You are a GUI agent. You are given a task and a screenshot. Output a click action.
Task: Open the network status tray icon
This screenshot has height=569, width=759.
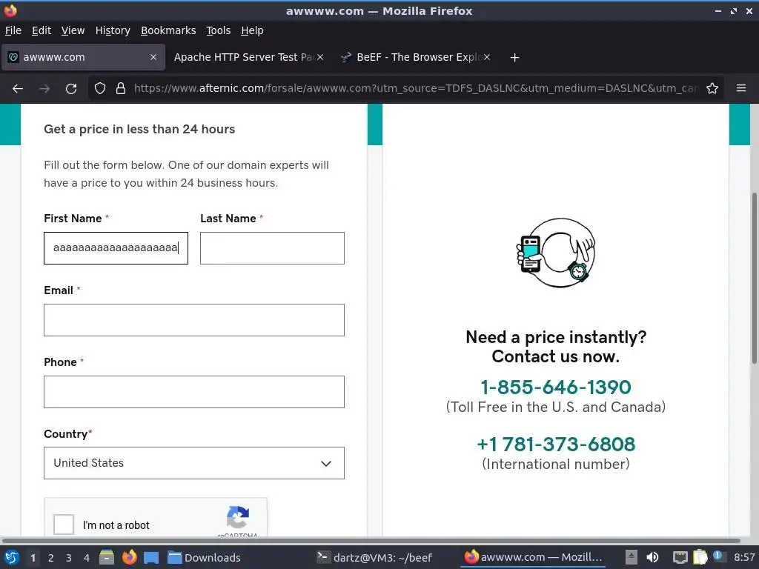(x=680, y=557)
